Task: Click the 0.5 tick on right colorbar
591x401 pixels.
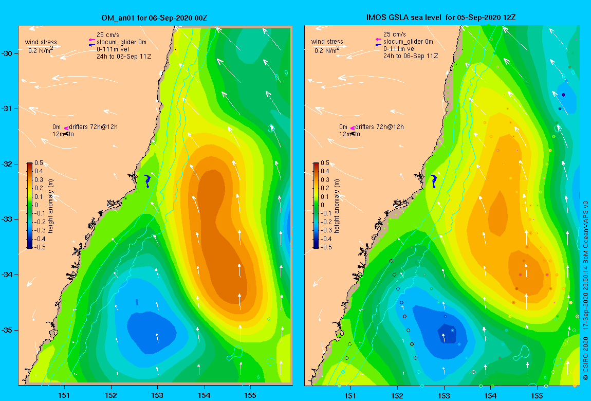Action: point(325,163)
